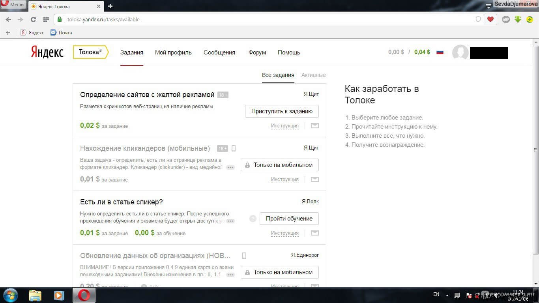Click the green download arrow extension icon
This screenshot has height=303, width=539.
(518, 19)
